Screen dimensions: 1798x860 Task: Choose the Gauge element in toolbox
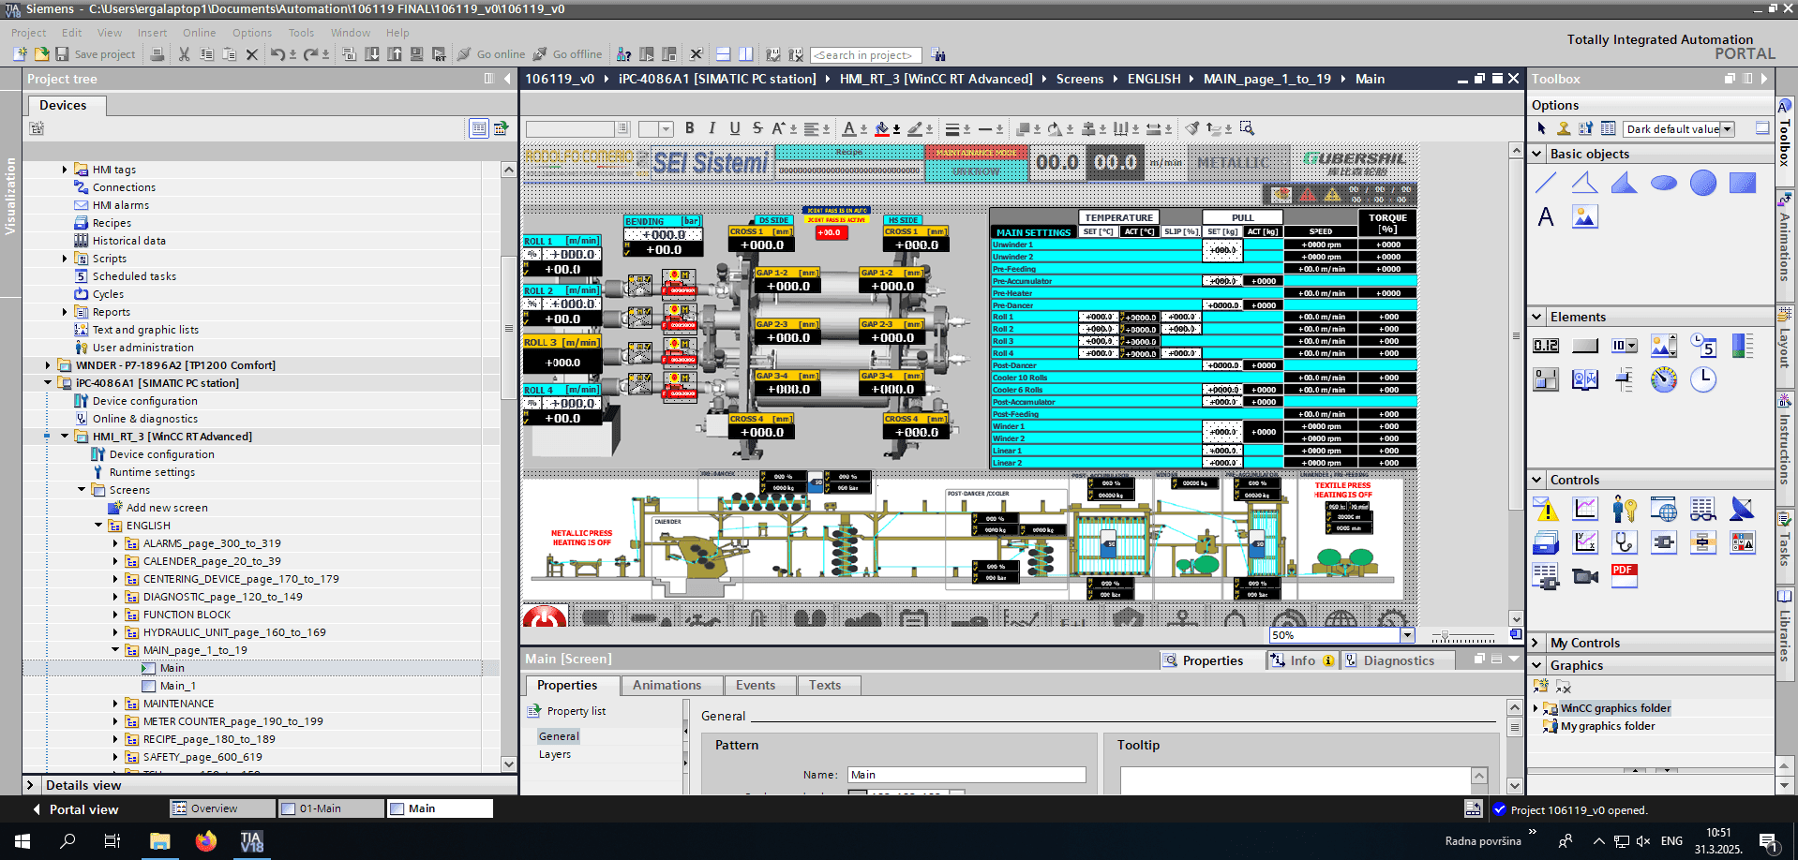[1664, 379]
